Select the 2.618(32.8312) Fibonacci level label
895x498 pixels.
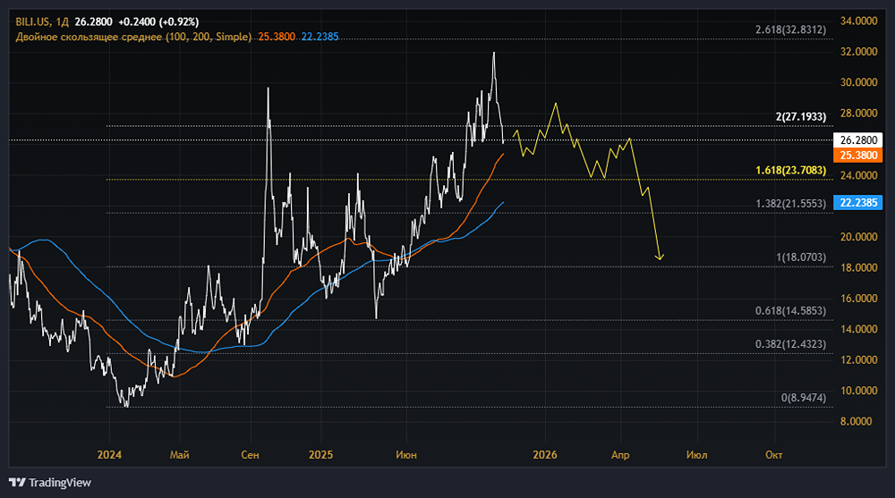coord(789,30)
